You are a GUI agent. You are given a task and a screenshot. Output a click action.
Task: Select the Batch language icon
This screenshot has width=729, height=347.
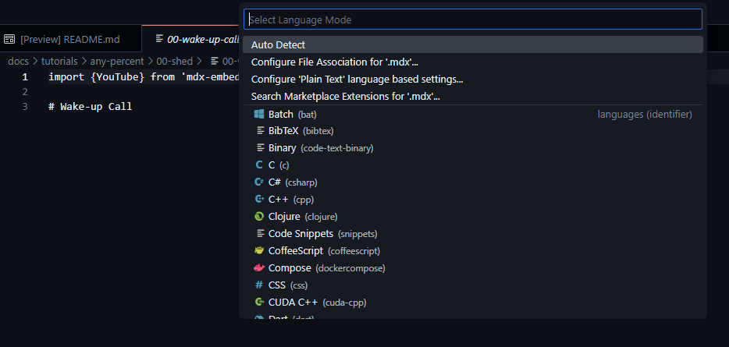[259, 115]
